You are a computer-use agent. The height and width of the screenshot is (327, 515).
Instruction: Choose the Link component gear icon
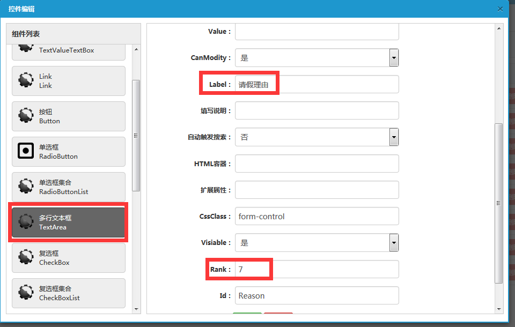pos(26,80)
